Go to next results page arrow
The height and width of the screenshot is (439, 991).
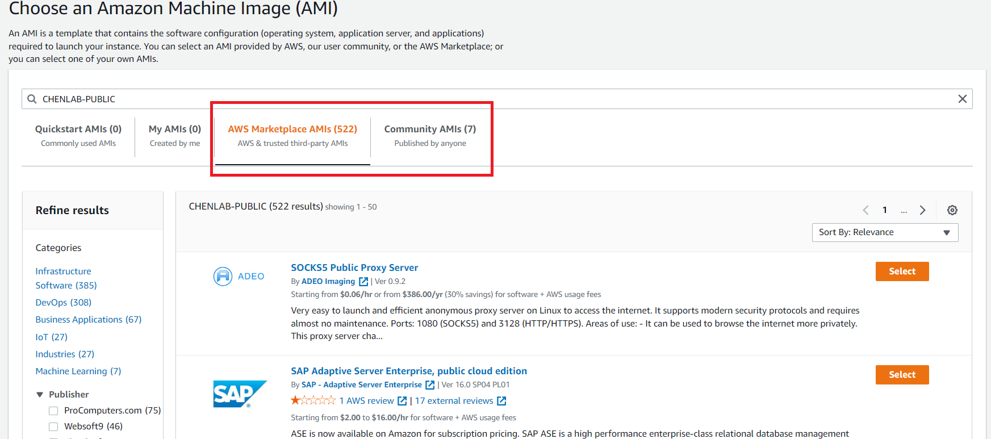pyautogui.click(x=923, y=210)
